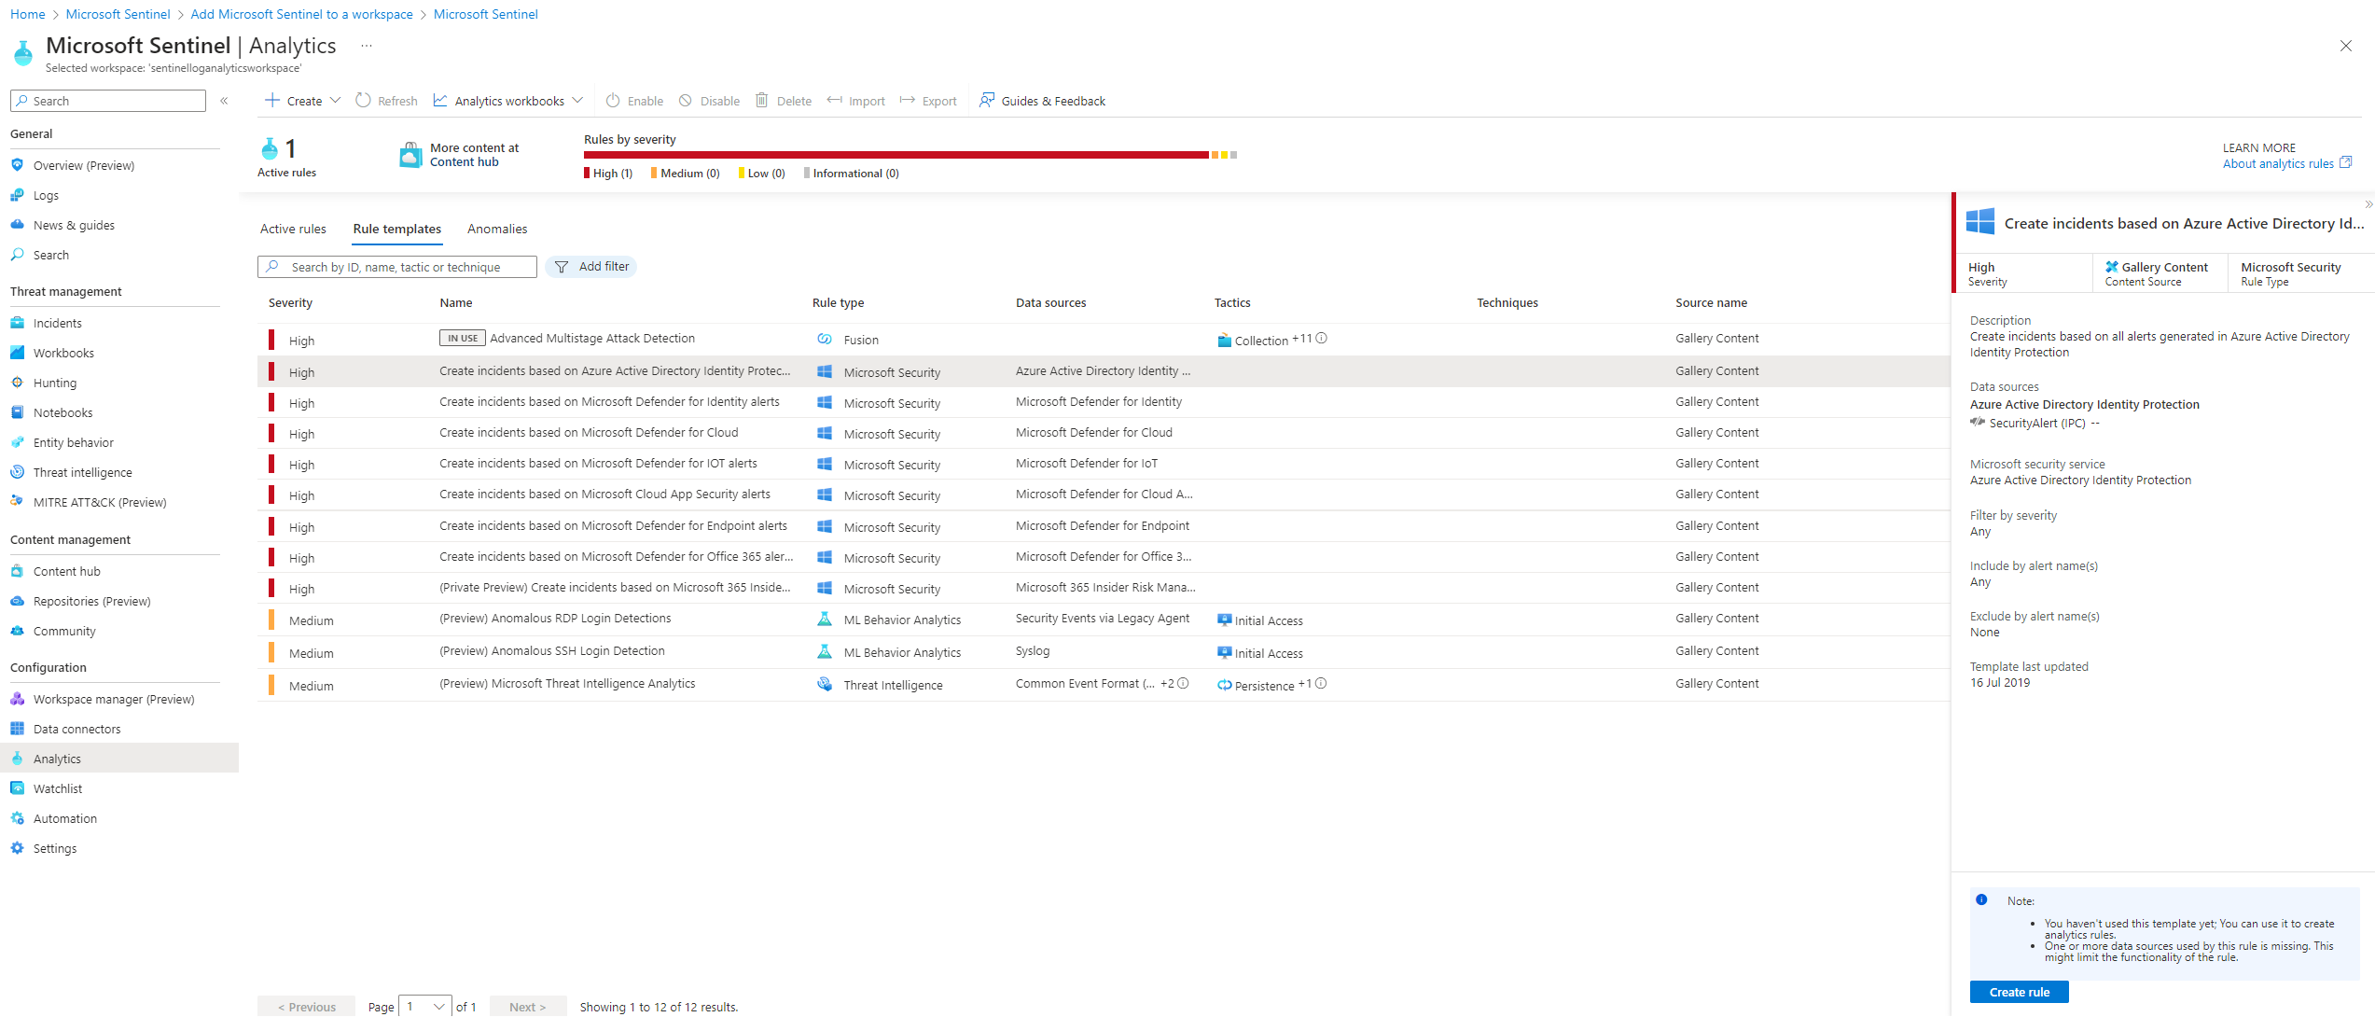This screenshot has width=2375, height=1017.
Task: Open Data connectors page
Action: pos(76,729)
